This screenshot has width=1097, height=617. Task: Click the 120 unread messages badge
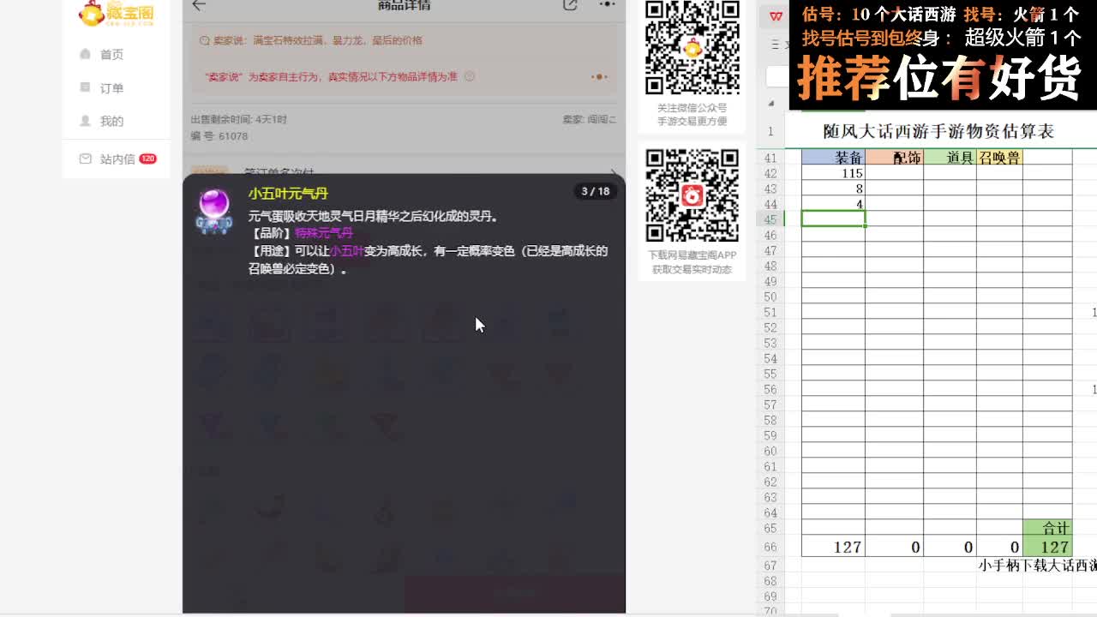[x=147, y=159]
